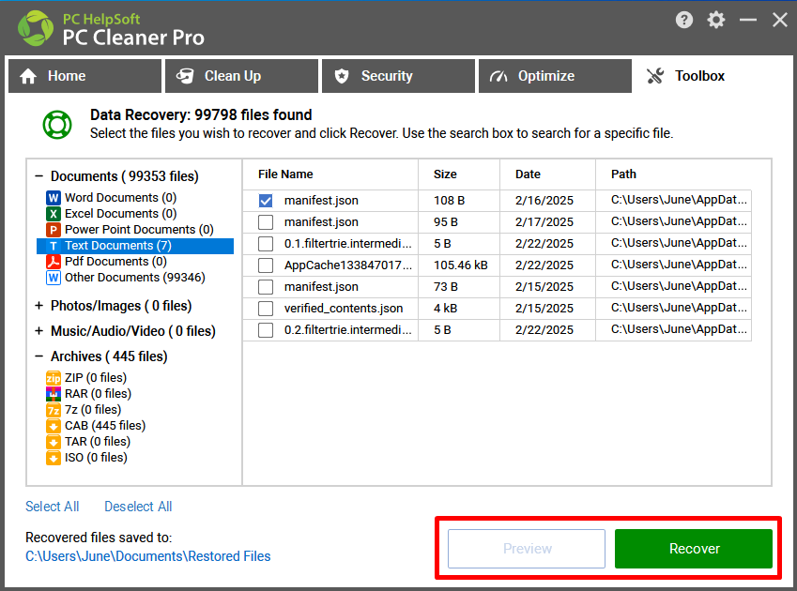Click the Pdf Documents icon
The image size is (797, 591).
pyautogui.click(x=54, y=262)
